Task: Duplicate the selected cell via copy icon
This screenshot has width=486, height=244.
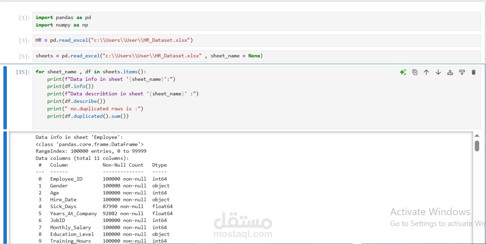Action: (x=415, y=72)
